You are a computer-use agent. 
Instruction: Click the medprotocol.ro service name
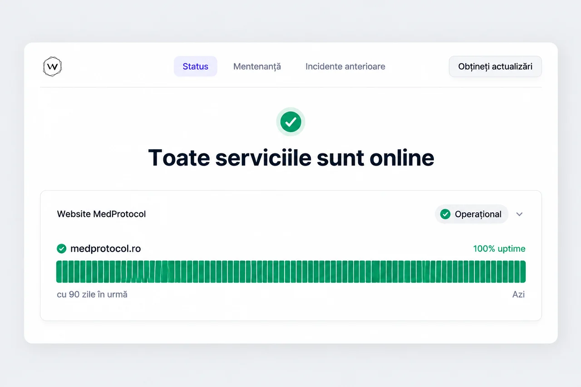(x=106, y=249)
